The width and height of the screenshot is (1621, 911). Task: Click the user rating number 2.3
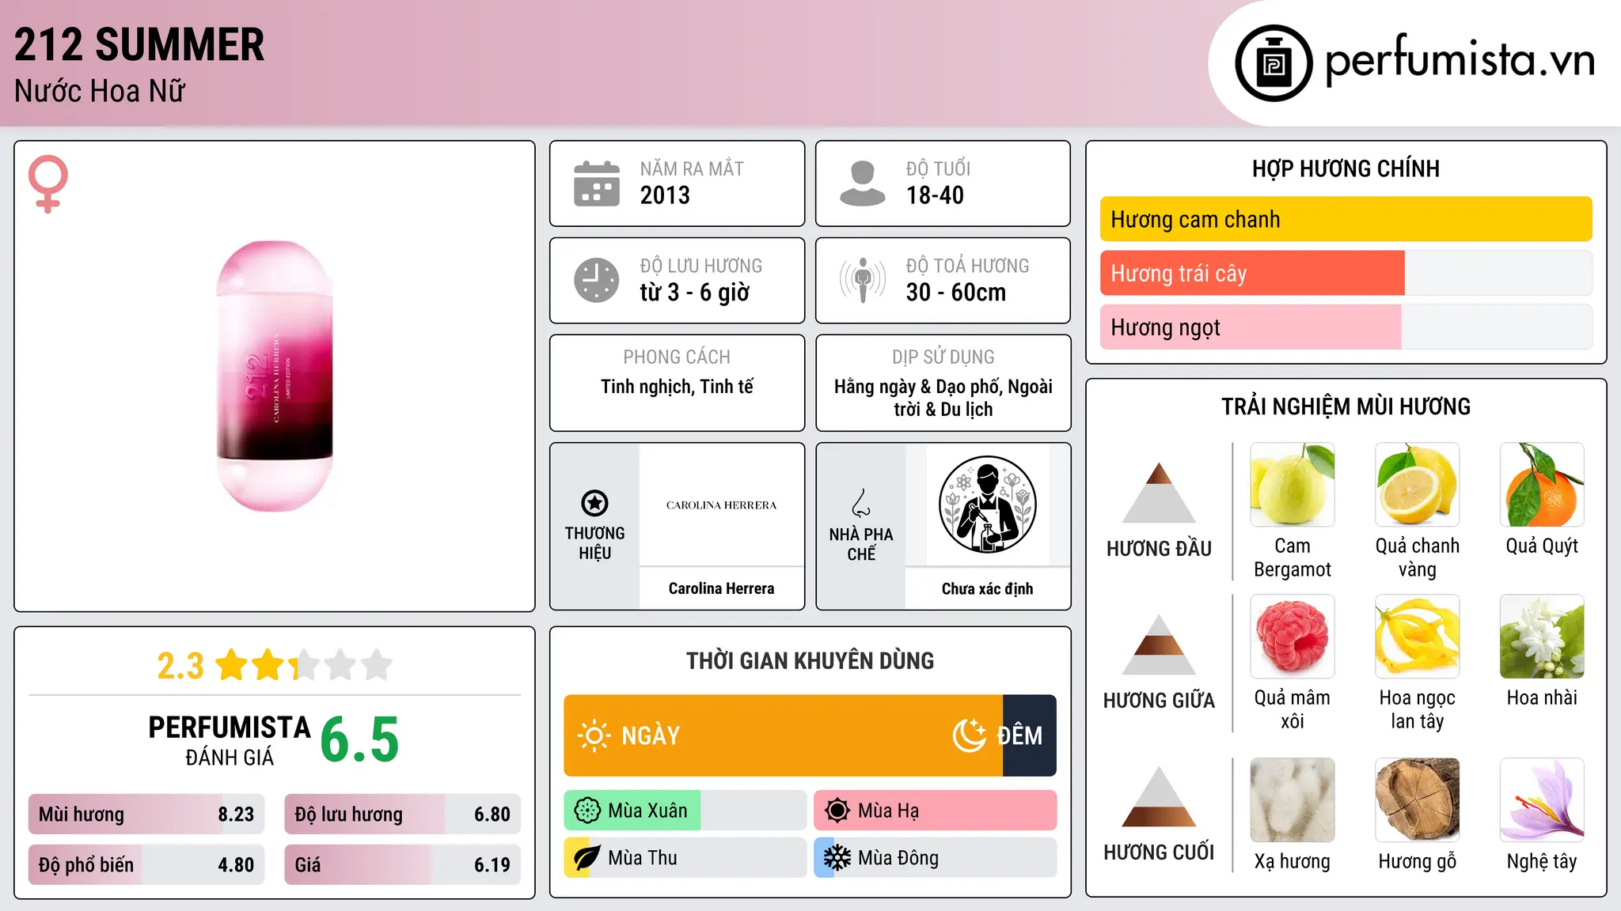(180, 666)
